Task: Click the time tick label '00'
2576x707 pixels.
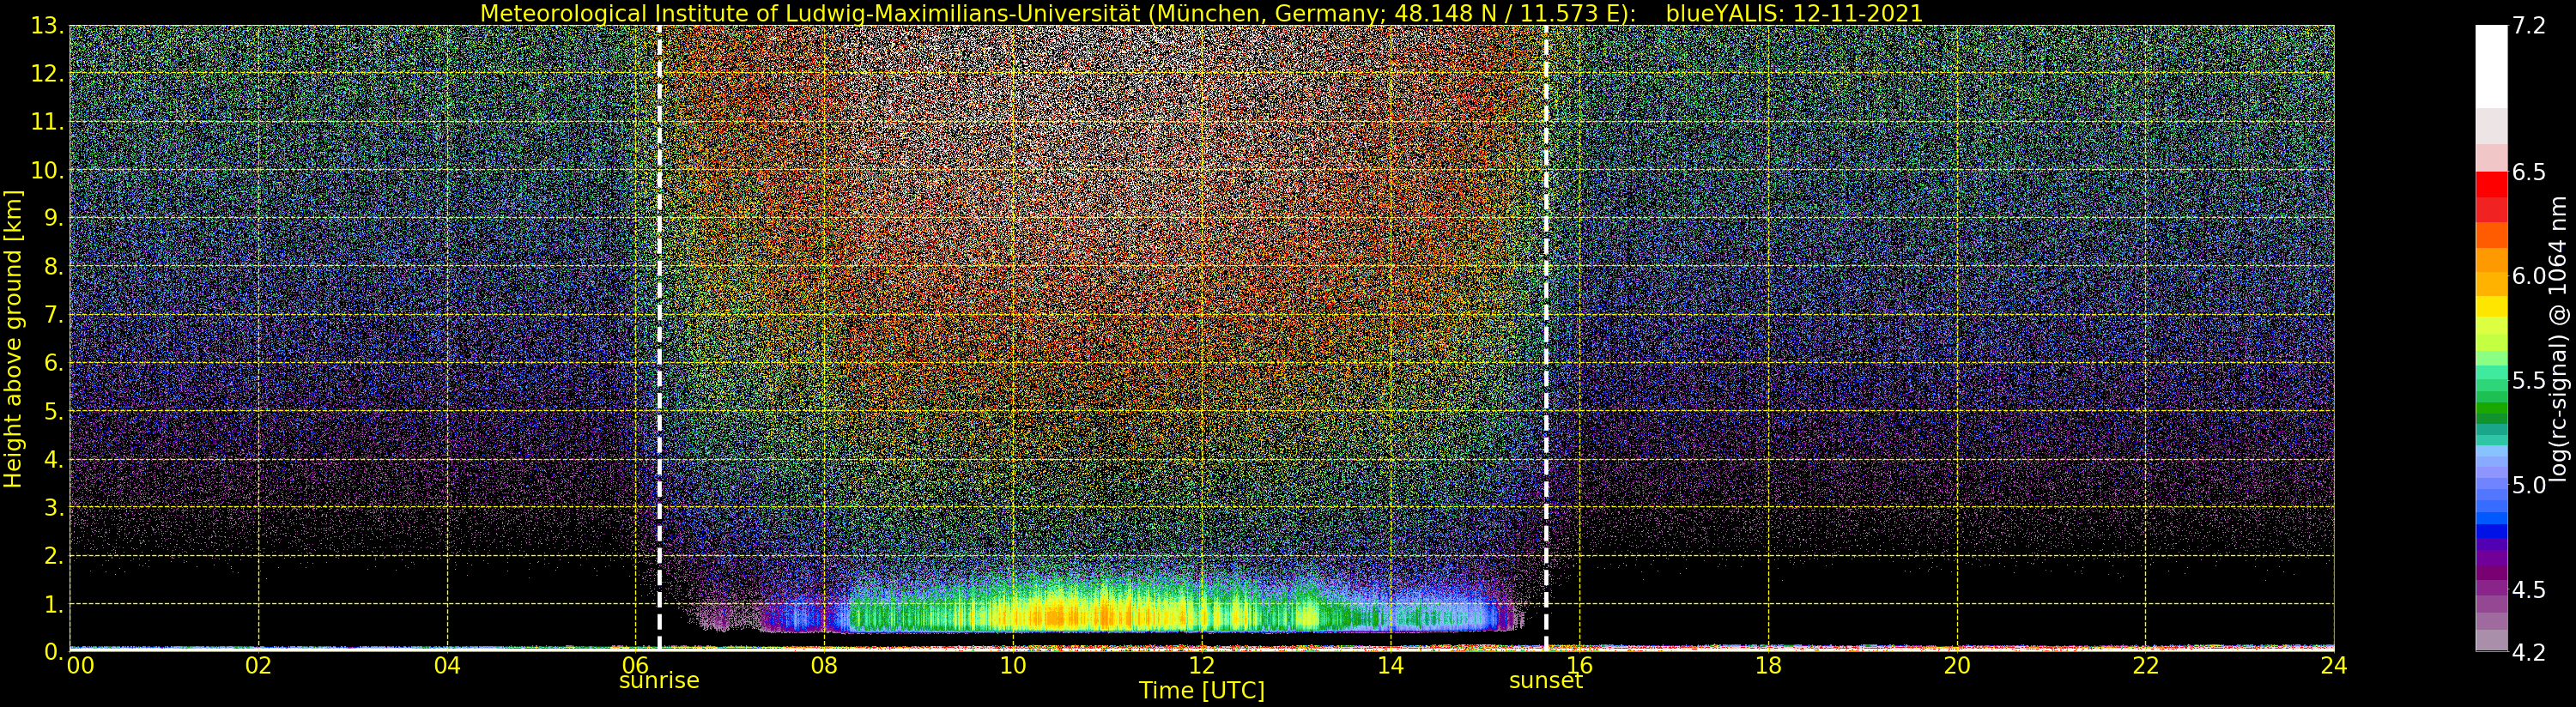Action: (x=80, y=666)
